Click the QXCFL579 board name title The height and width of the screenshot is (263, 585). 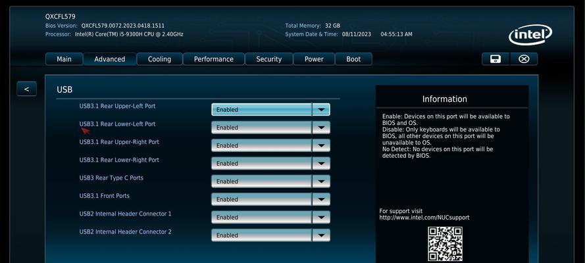click(x=60, y=16)
